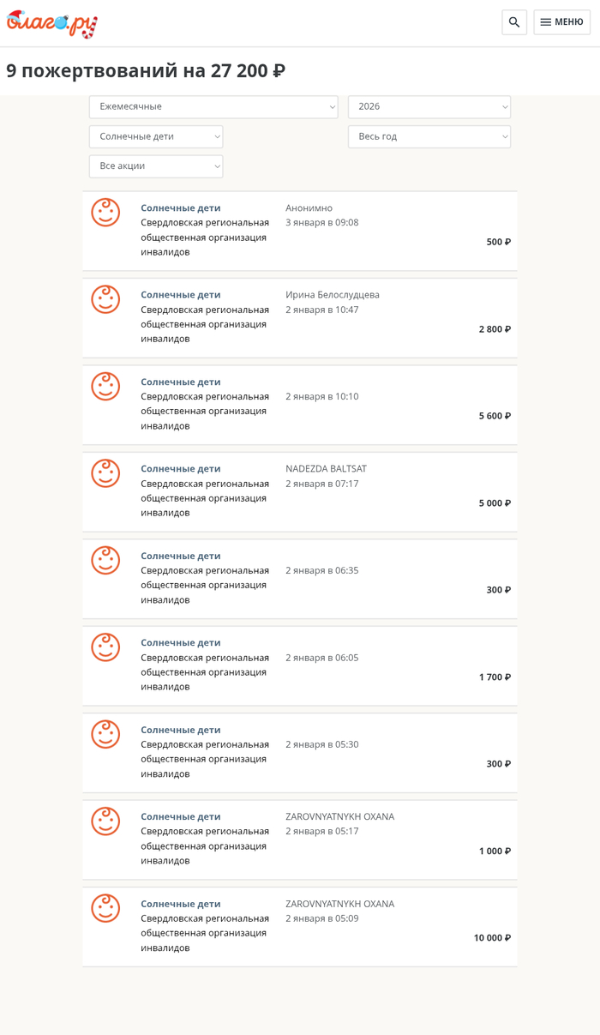Open the search icon

[x=514, y=22]
